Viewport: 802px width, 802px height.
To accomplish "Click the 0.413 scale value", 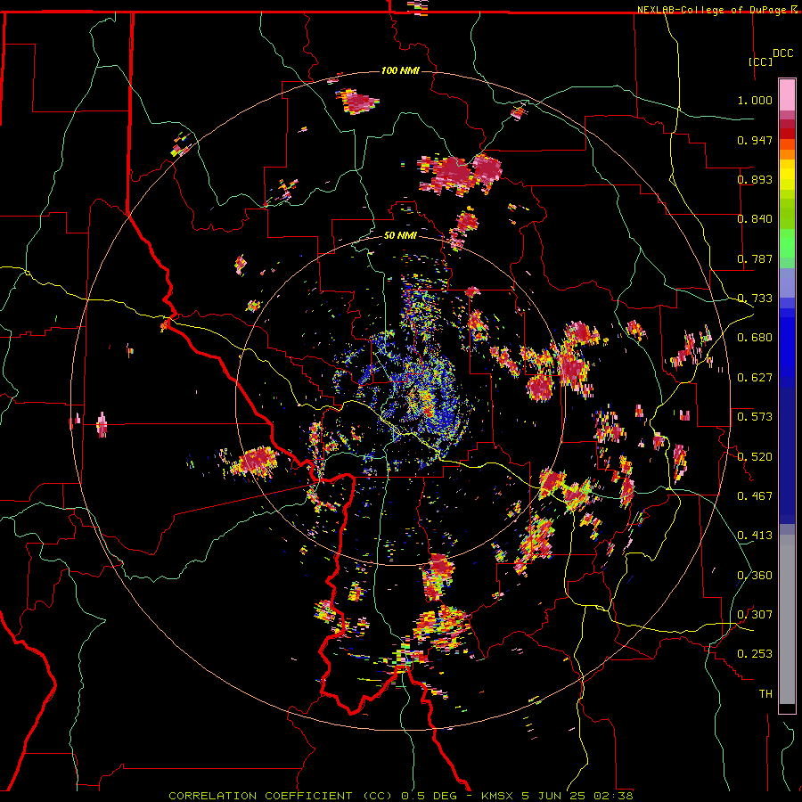I will tap(755, 536).
